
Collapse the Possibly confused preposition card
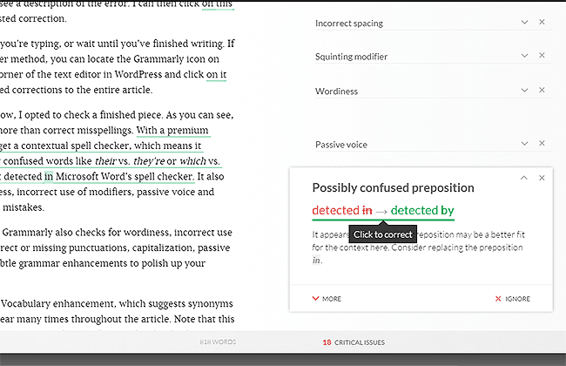(x=523, y=178)
